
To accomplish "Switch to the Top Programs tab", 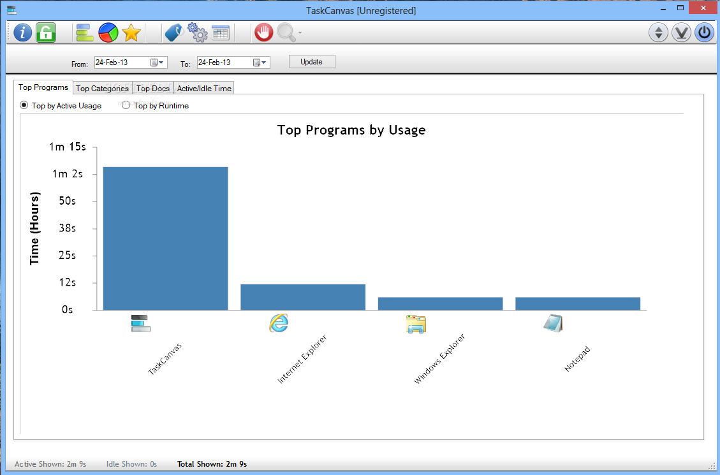I will click(43, 87).
